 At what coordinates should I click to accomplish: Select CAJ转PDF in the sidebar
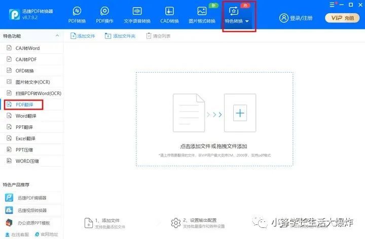[x=31, y=60]
